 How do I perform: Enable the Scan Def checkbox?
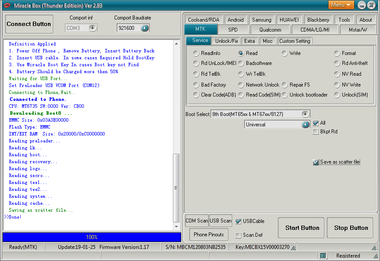tap(238, 235)
